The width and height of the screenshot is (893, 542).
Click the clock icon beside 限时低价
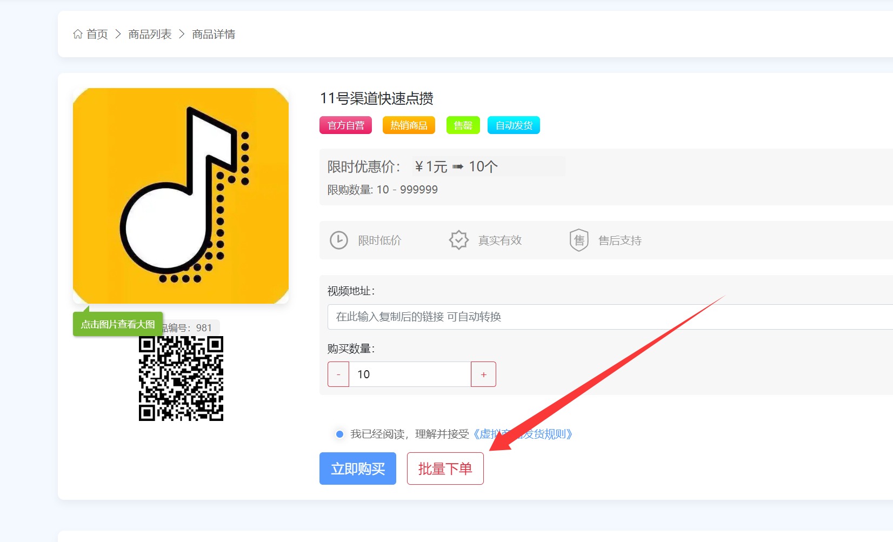pos(339,240)
